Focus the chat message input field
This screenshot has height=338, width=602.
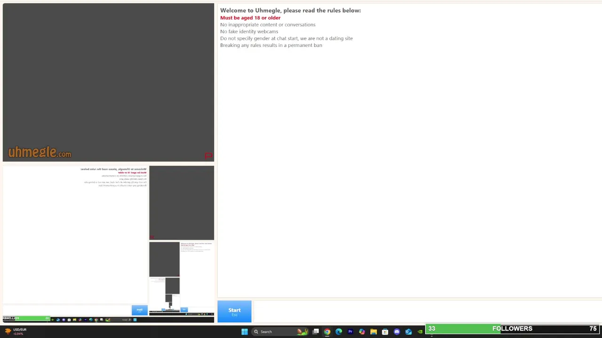[427, 311]
